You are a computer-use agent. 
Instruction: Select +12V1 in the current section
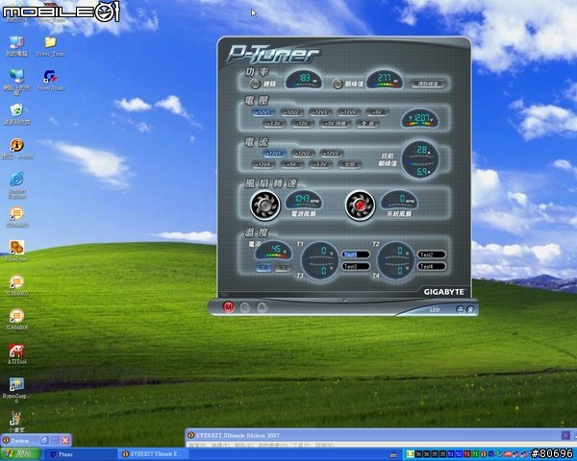point(274,154)
